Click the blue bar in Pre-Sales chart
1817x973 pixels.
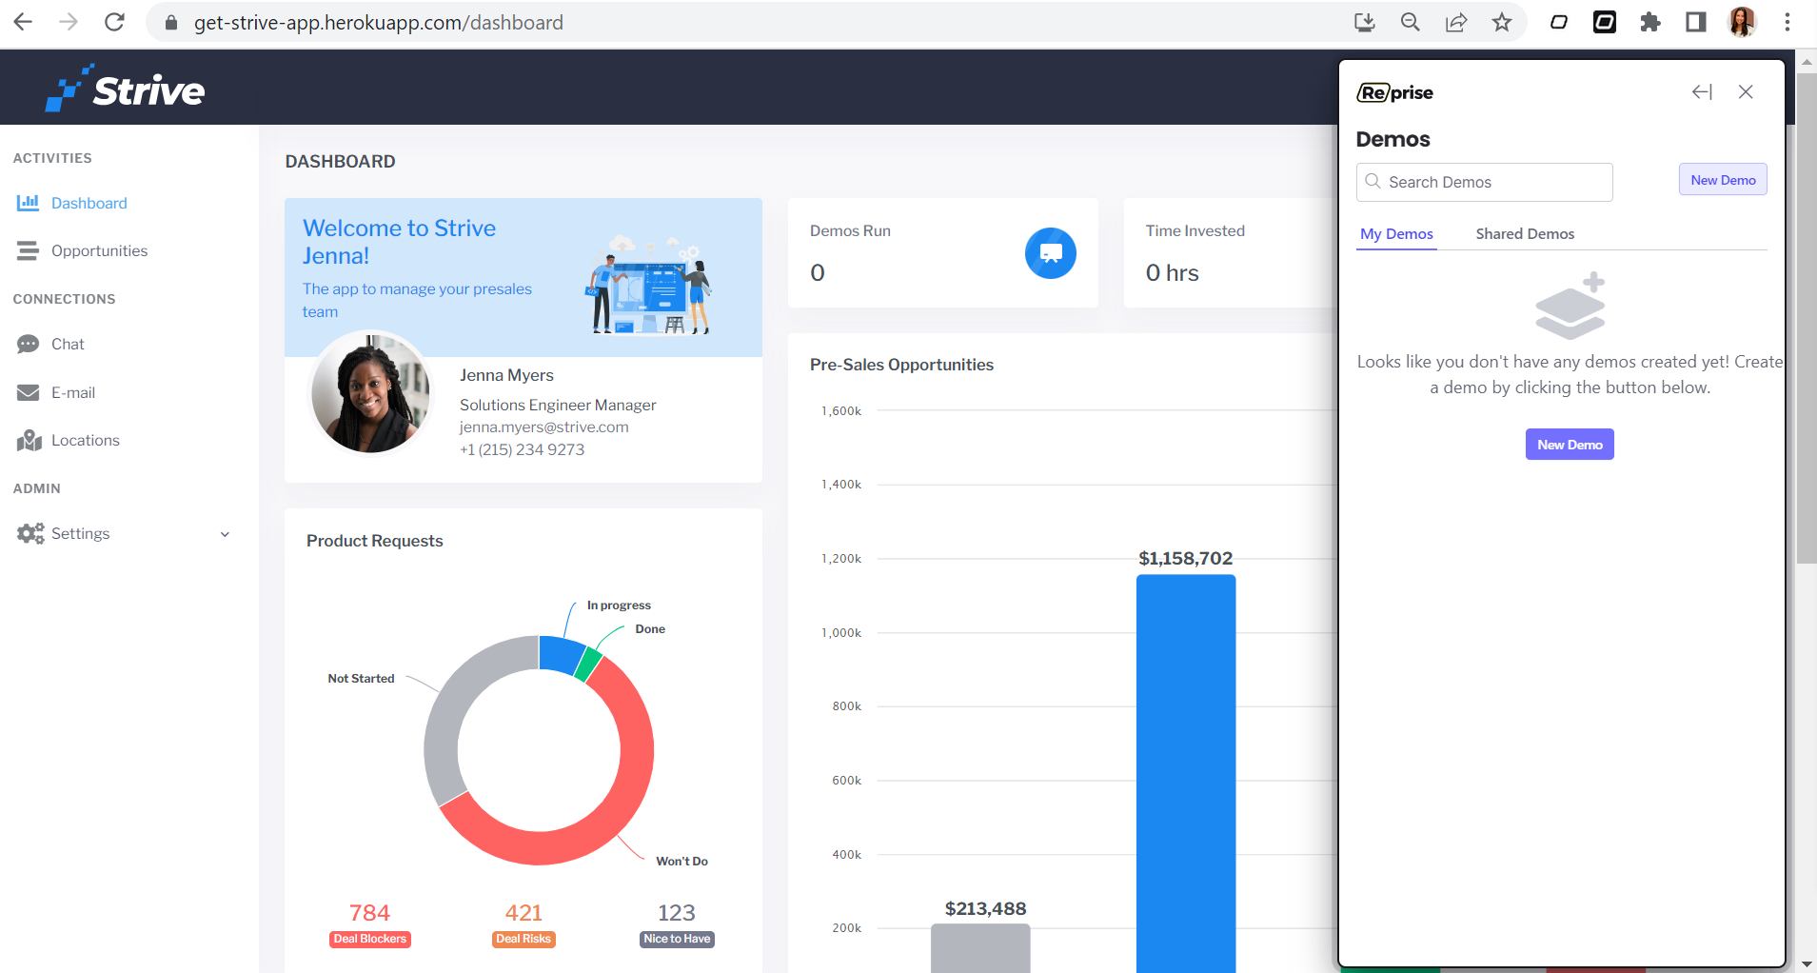[x=1186, y=773]
